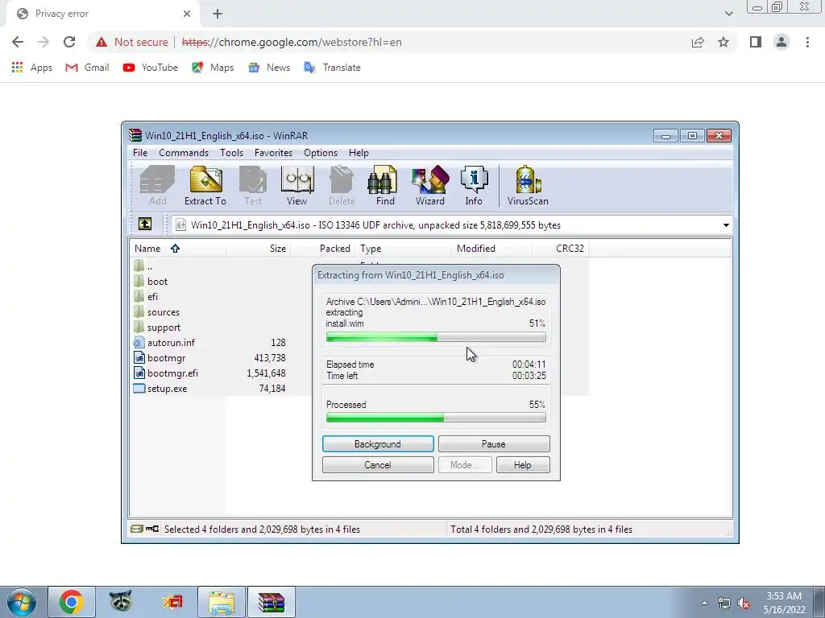Launch the Wizard tool
The width and height of the screenshot is (825, 618).
430,186
